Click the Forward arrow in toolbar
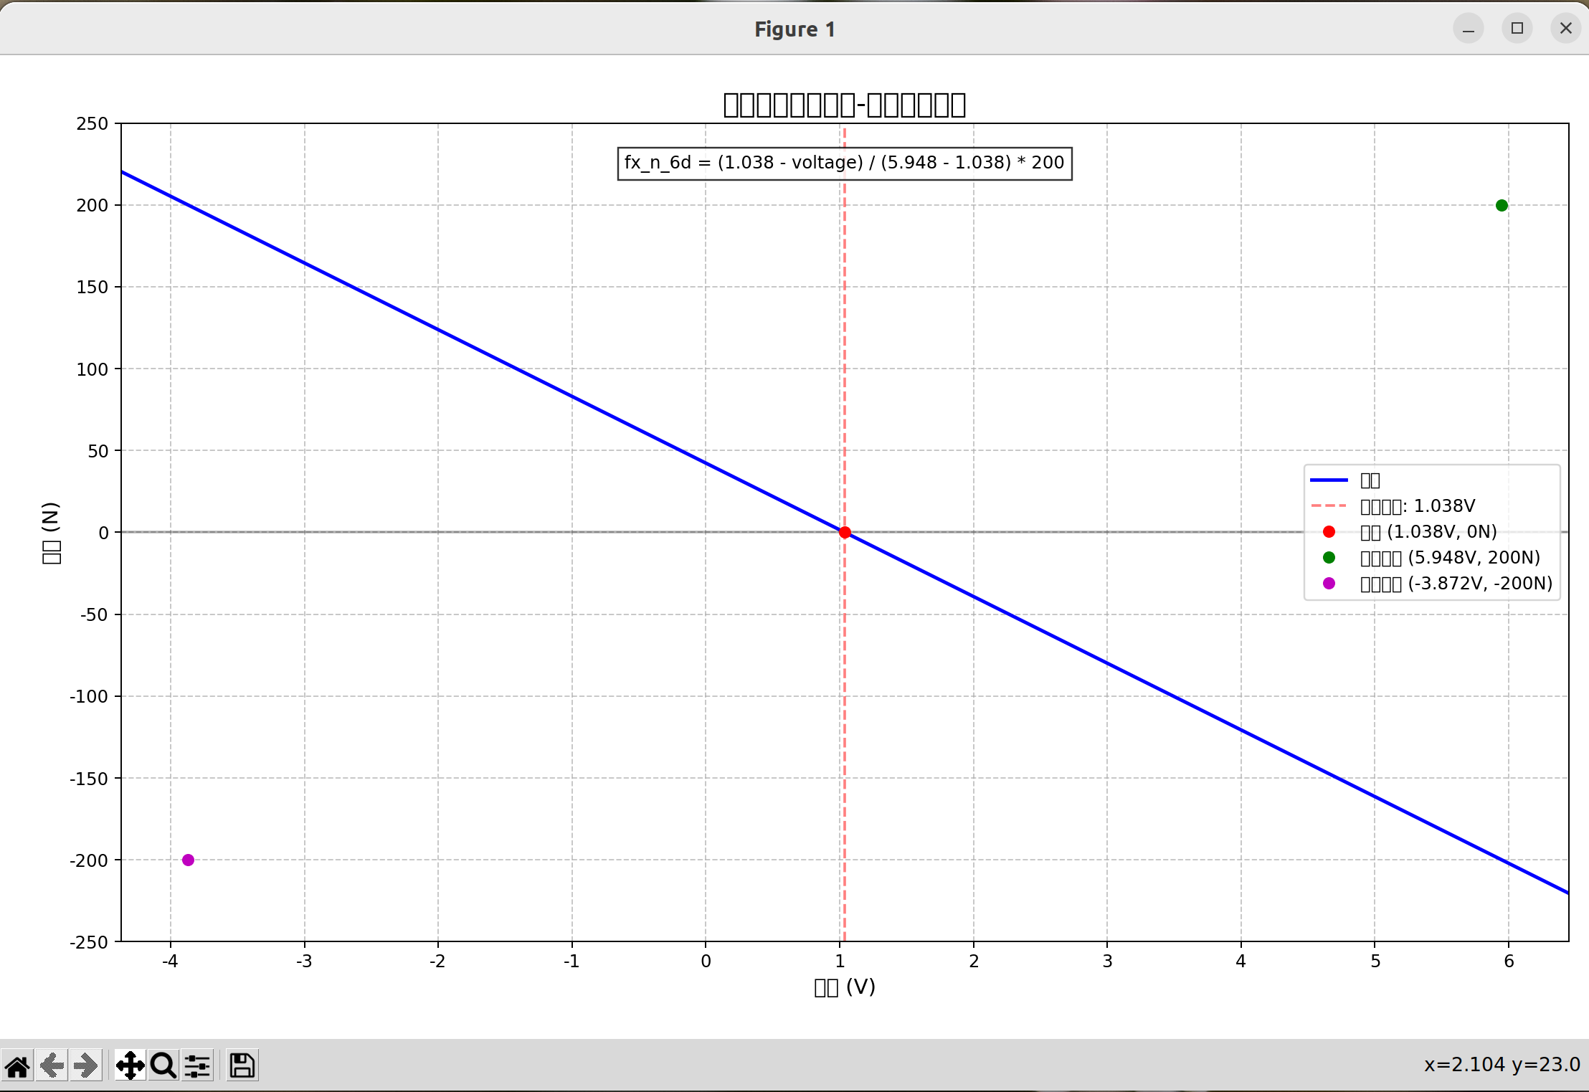Image resolution: width=1589 pixels, height=1092 pixels. pyautogui.click(x=86, y=1066)
